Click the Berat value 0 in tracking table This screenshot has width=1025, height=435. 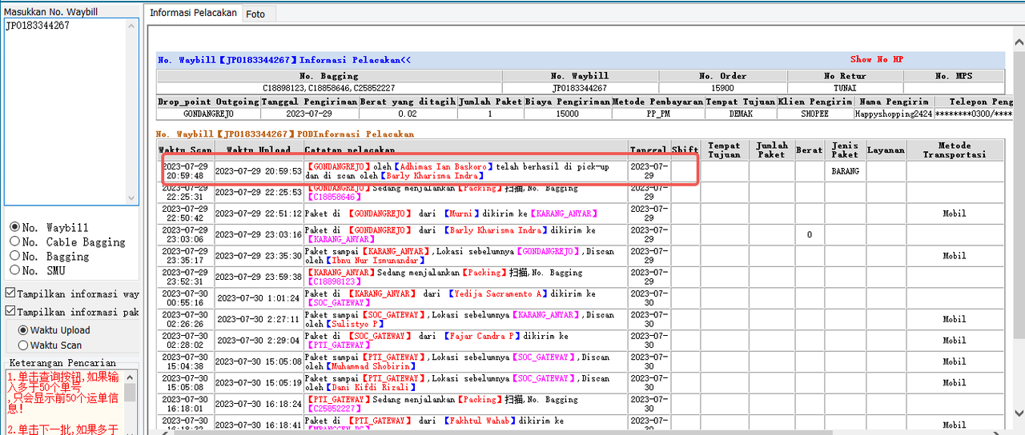click(x=810, y=234)
